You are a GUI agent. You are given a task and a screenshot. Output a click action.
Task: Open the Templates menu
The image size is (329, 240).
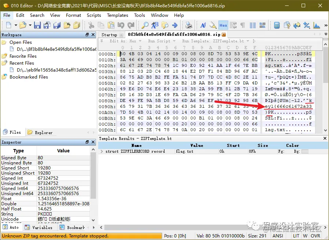pos(117,15)
